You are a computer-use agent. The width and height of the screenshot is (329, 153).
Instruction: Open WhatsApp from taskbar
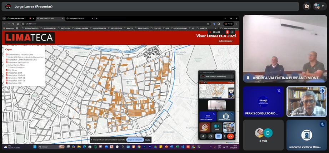click(x=95, y=147)
